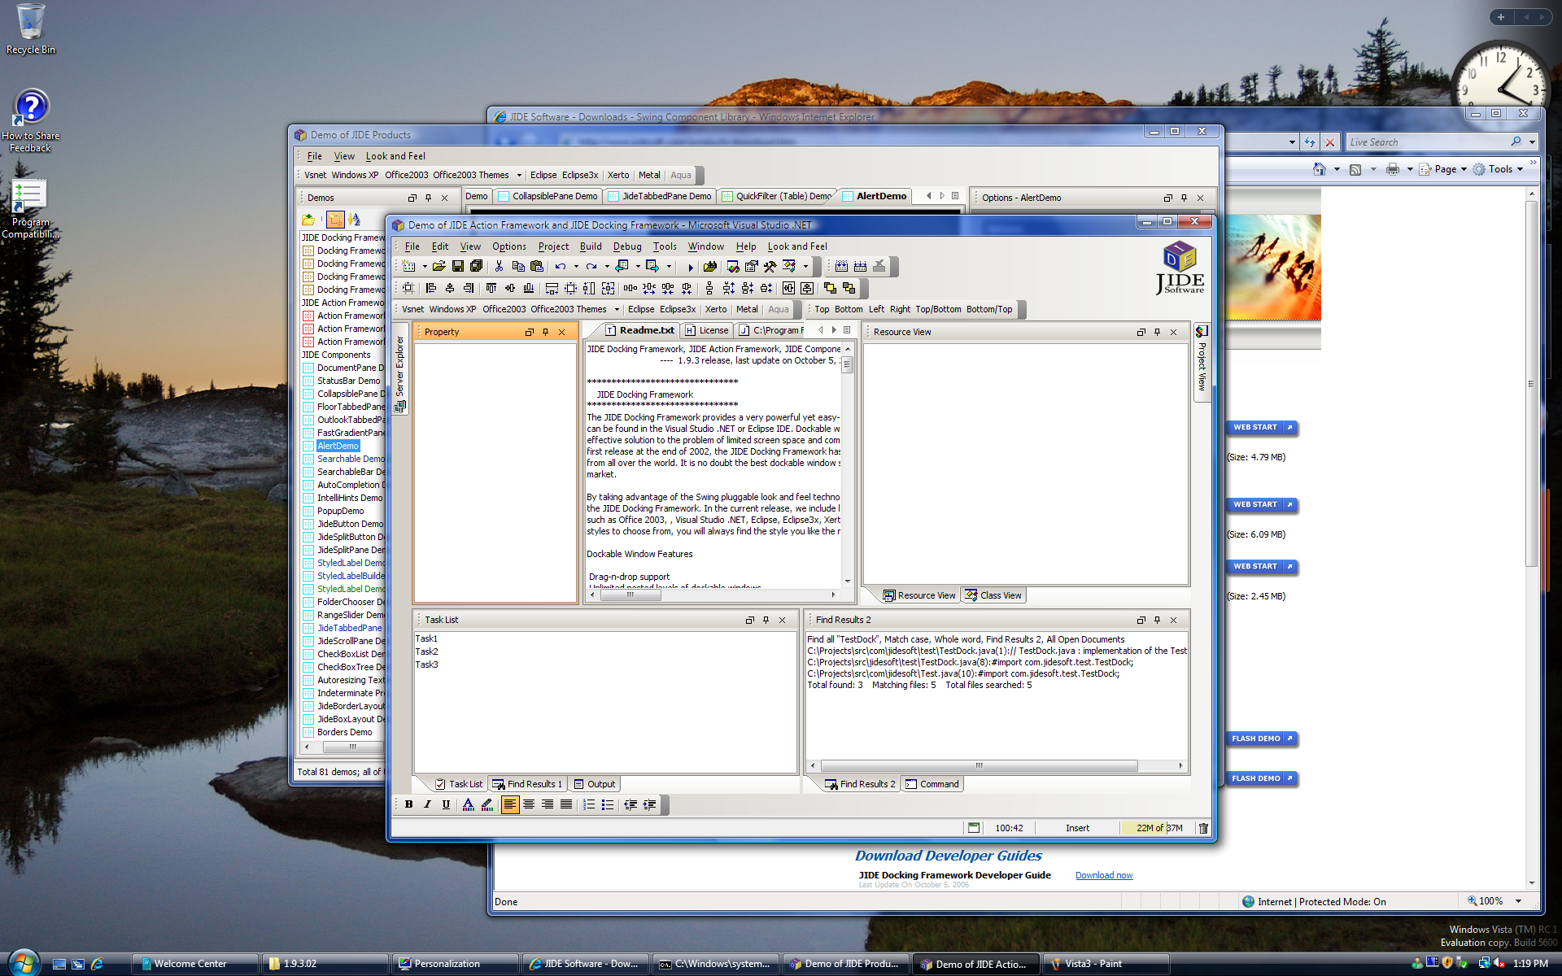Toggle auto-hide pin on Property pane
The width and height of the screenshot is (1562, 976).
[545, 332]
